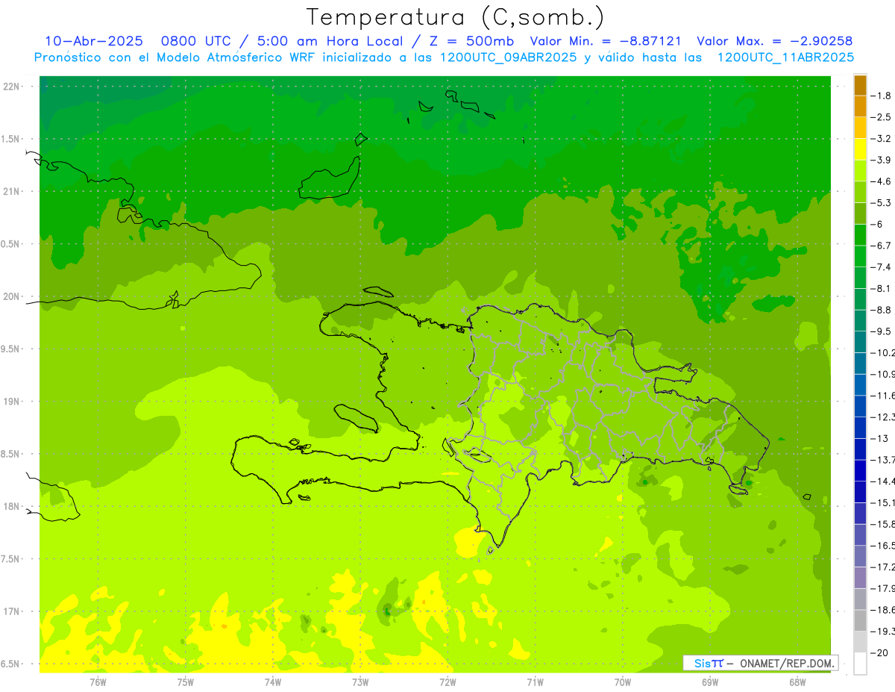The height and width of the screenshot is (692, 895).
Task: Click the '72W' longitude label
Action: coord(447,682)
